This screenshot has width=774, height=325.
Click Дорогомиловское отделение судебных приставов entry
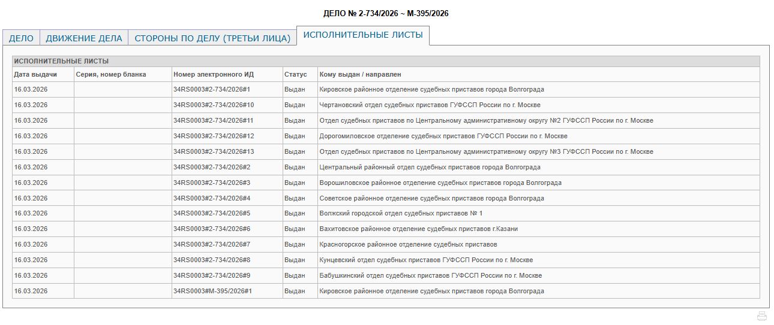click(443, 136)
